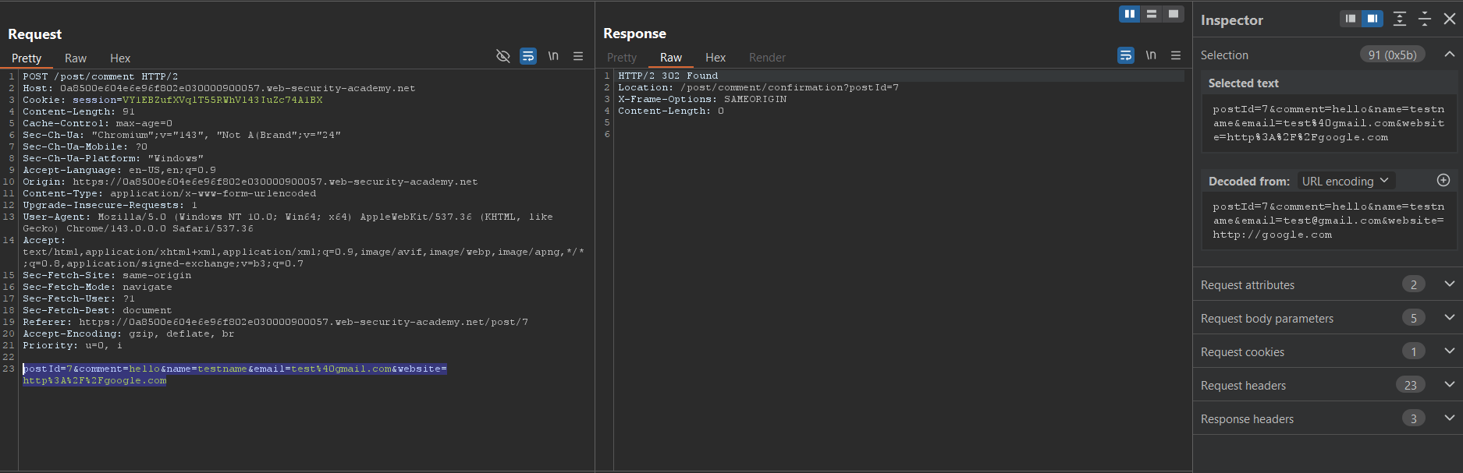Open the URL encoding decode dropdown
The image size is (1463, 473).
(1345, 181)
